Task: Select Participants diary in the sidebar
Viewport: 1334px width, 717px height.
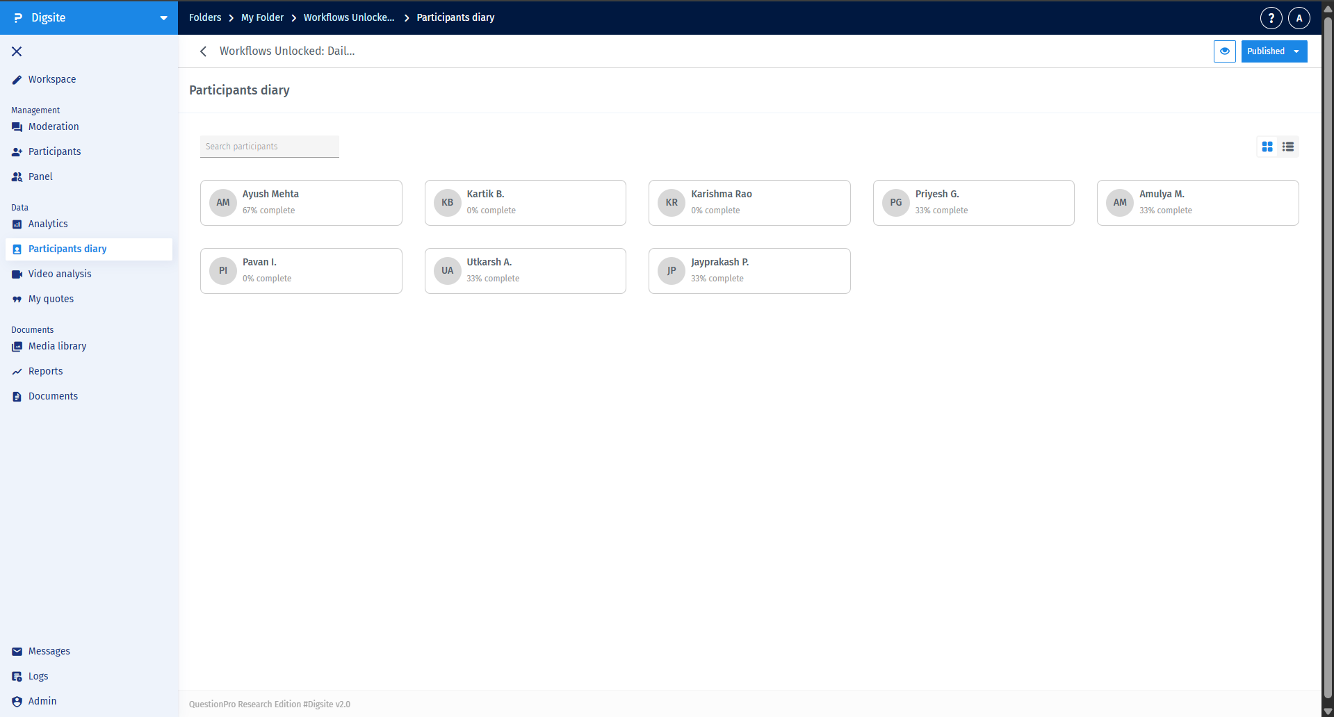Action: coord(67,249)
